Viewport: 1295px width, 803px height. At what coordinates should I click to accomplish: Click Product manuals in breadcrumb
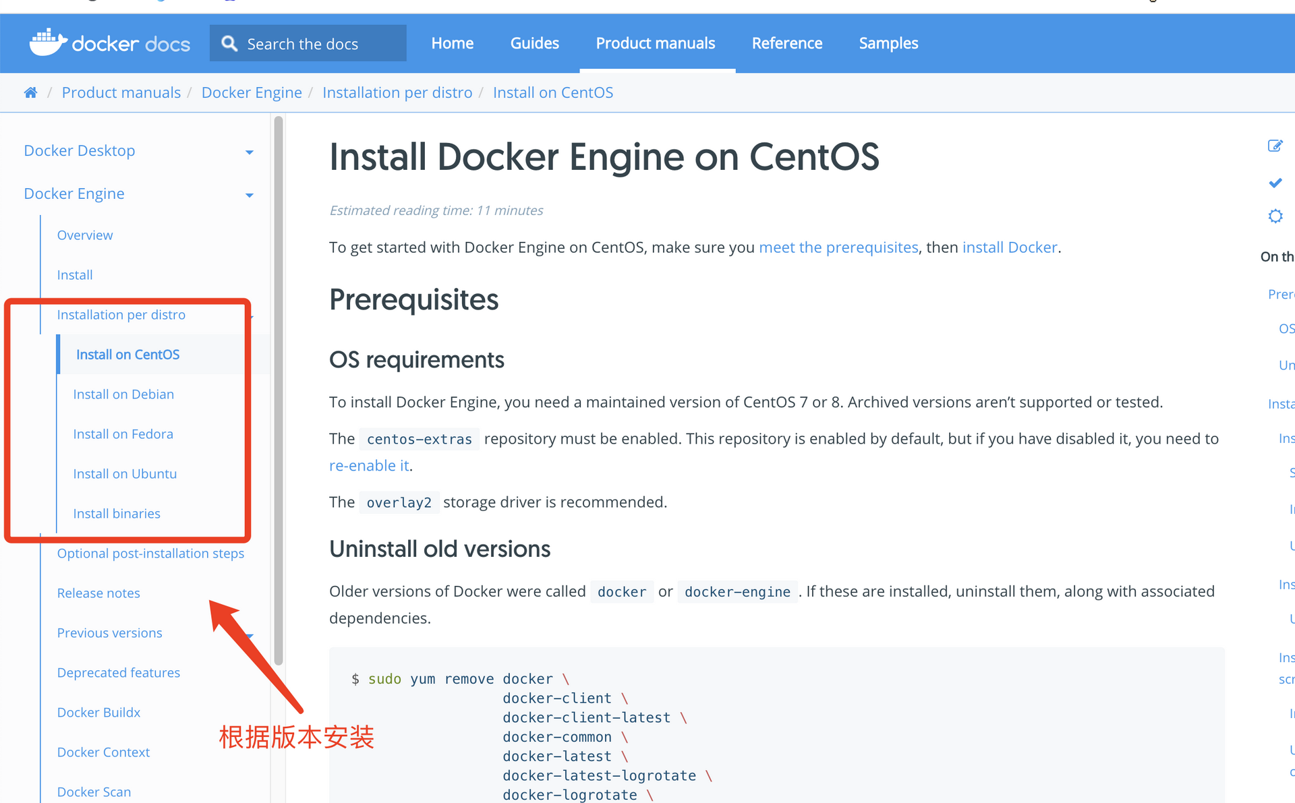pos(121,92)
